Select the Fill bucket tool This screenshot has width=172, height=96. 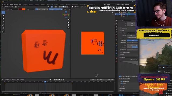(3, 25)
